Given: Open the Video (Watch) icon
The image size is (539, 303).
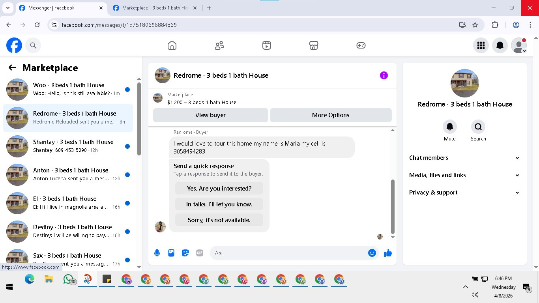Looking at the screenshot, I should click(x=267, y=45).
